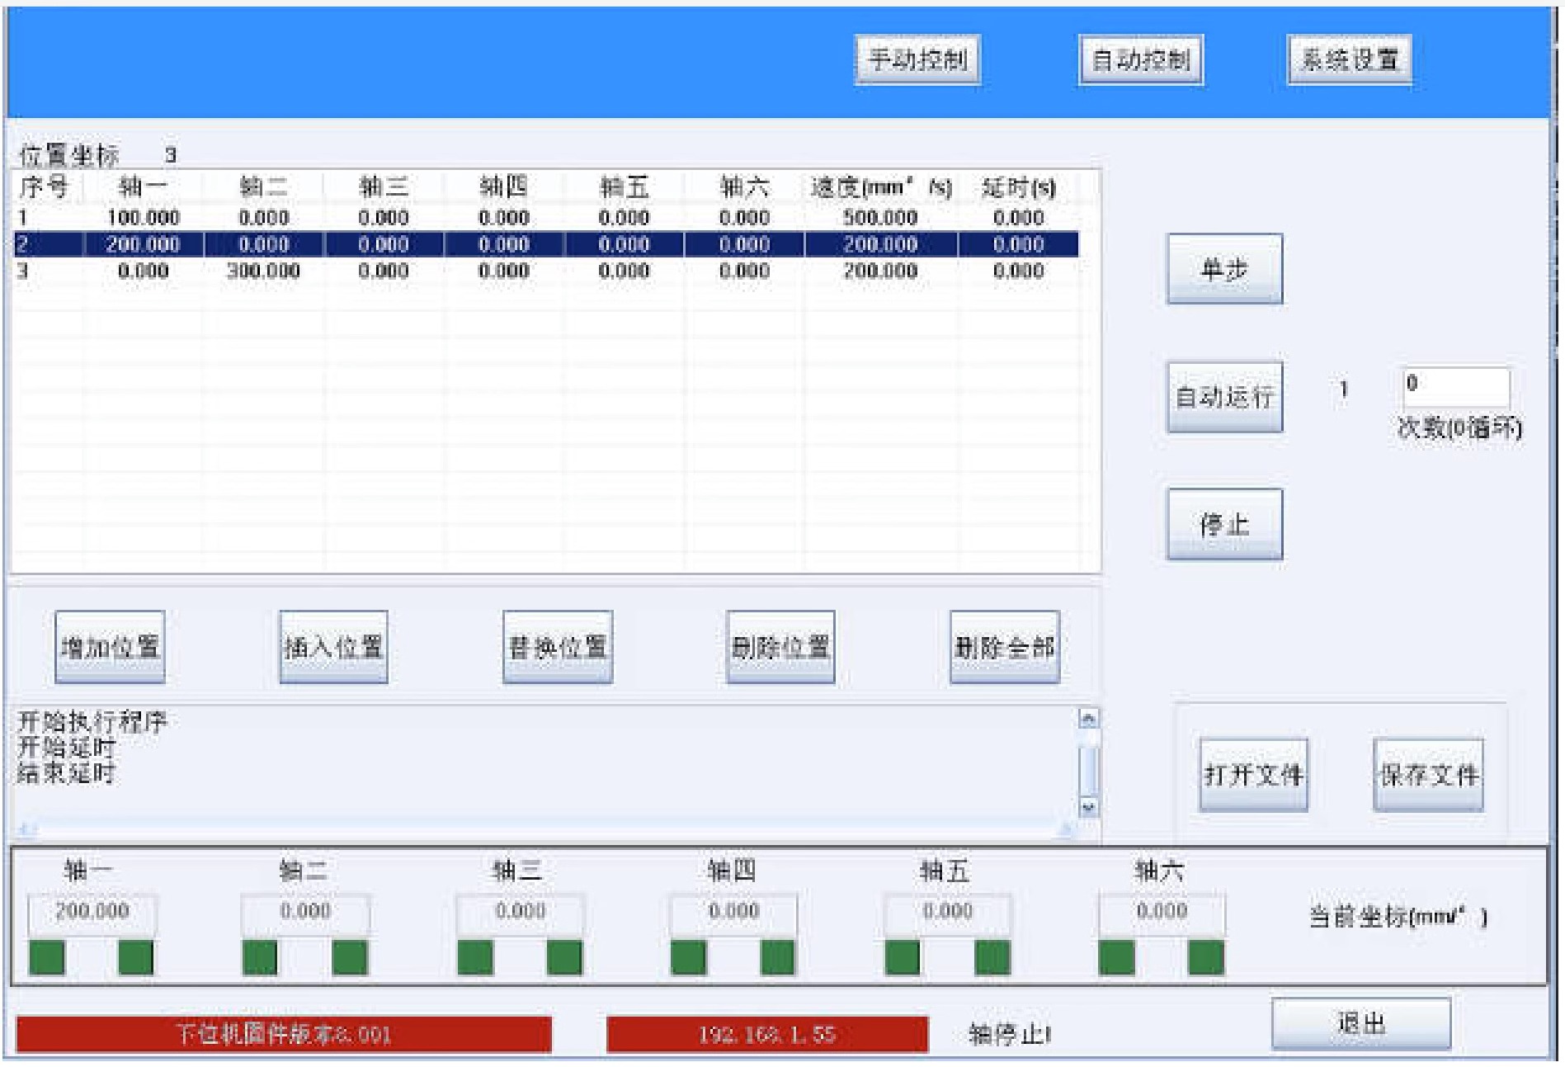
Task: Click 插入位置 button
Action: point(333,647)
